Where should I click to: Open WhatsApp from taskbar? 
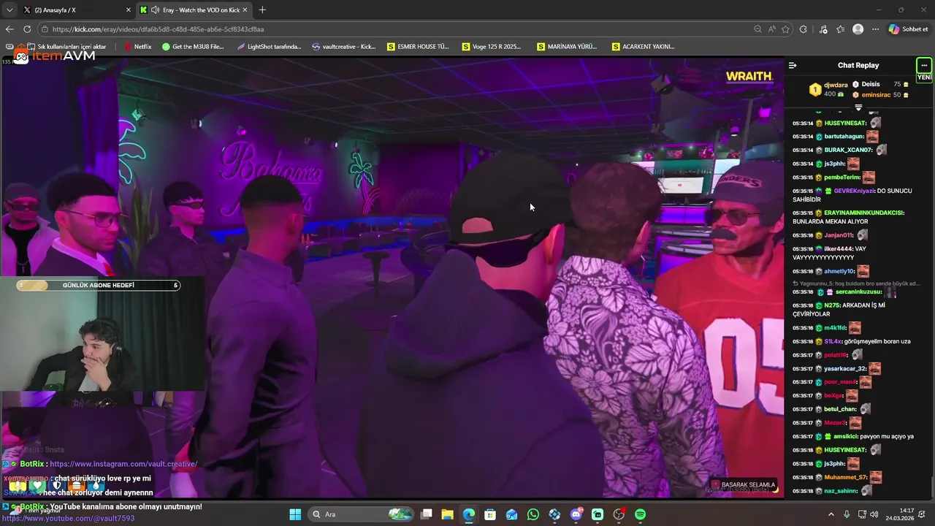(533, 514)
